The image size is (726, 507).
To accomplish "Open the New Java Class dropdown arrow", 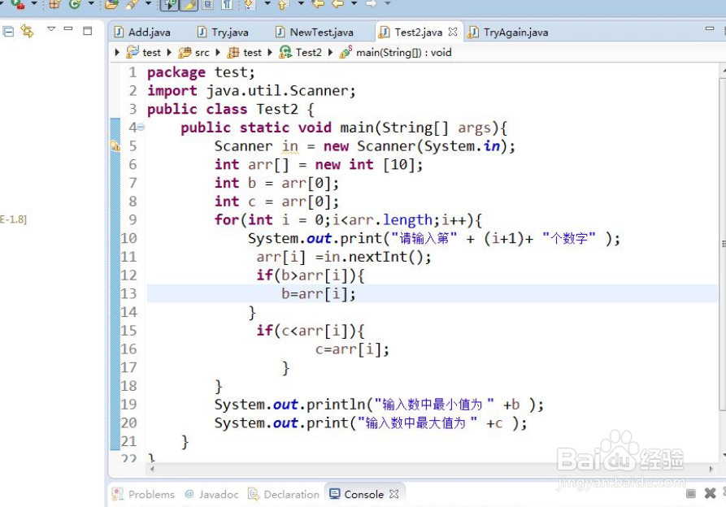I will (x=91, y=4).
